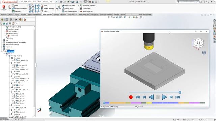The width and height of the screenshot is (216, 121).
Task: Click the Save icon in quick access toolbar
Action: 72,2
